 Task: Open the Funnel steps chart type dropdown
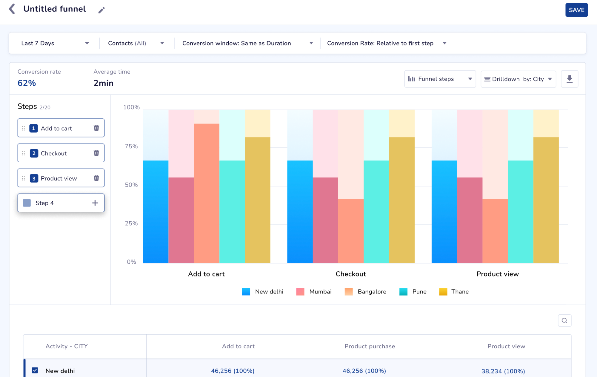pos(440,79)
